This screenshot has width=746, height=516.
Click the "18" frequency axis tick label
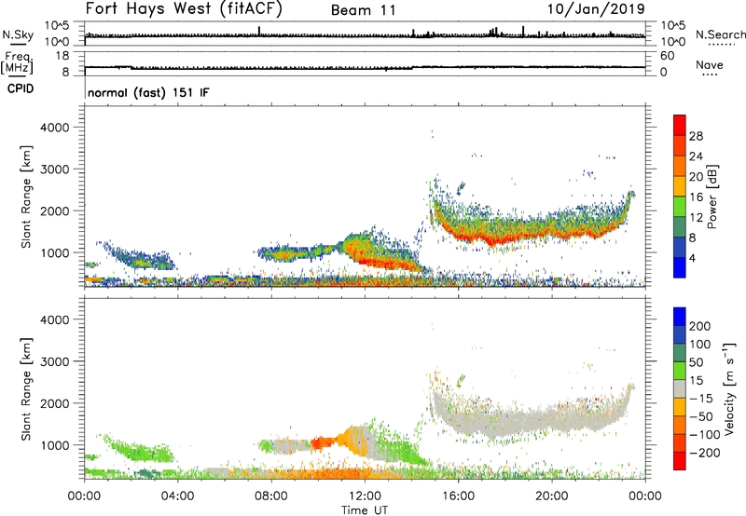[x=62, y=56]
